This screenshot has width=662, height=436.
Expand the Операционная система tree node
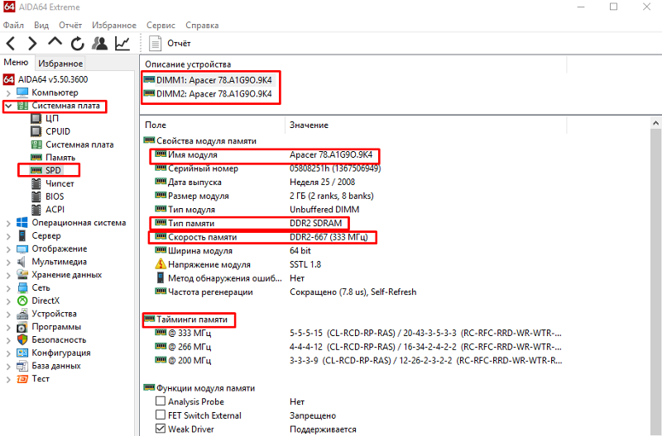coord(8,223)
